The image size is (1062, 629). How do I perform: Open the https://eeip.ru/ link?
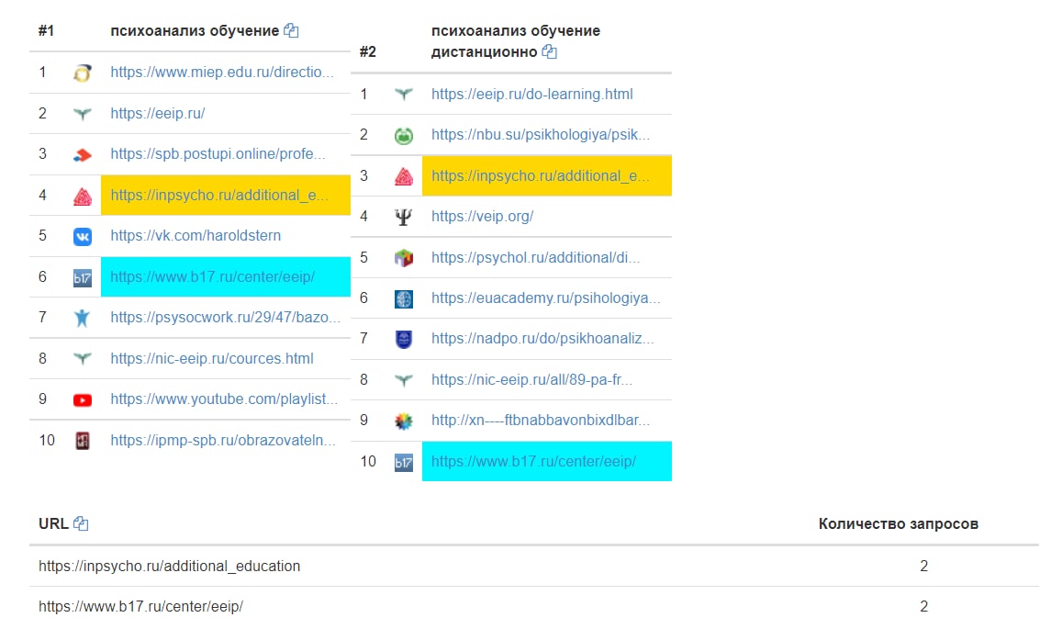157,113
